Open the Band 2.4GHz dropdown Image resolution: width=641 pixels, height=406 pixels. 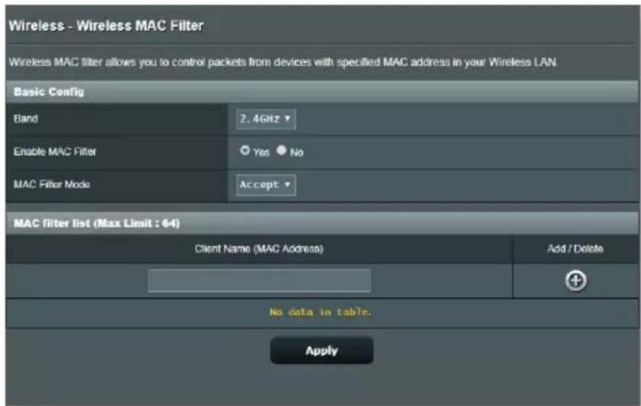pos(266,119)
